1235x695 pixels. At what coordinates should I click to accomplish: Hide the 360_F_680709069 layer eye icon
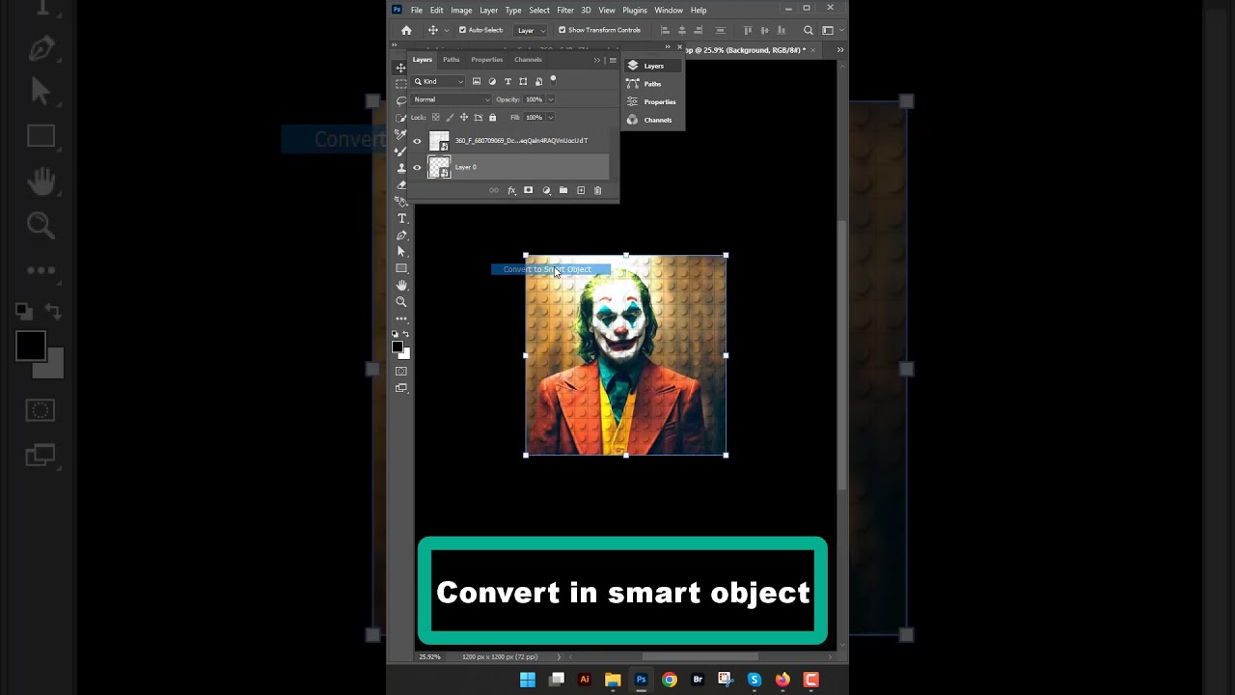click(417, 141)
